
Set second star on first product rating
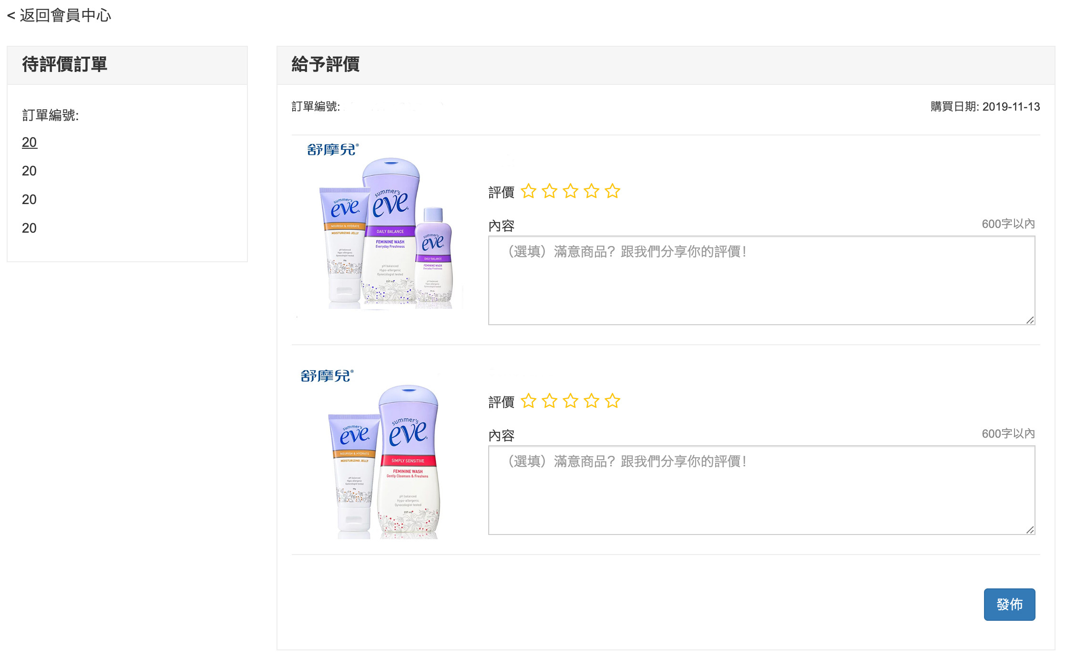click(549, 192)
